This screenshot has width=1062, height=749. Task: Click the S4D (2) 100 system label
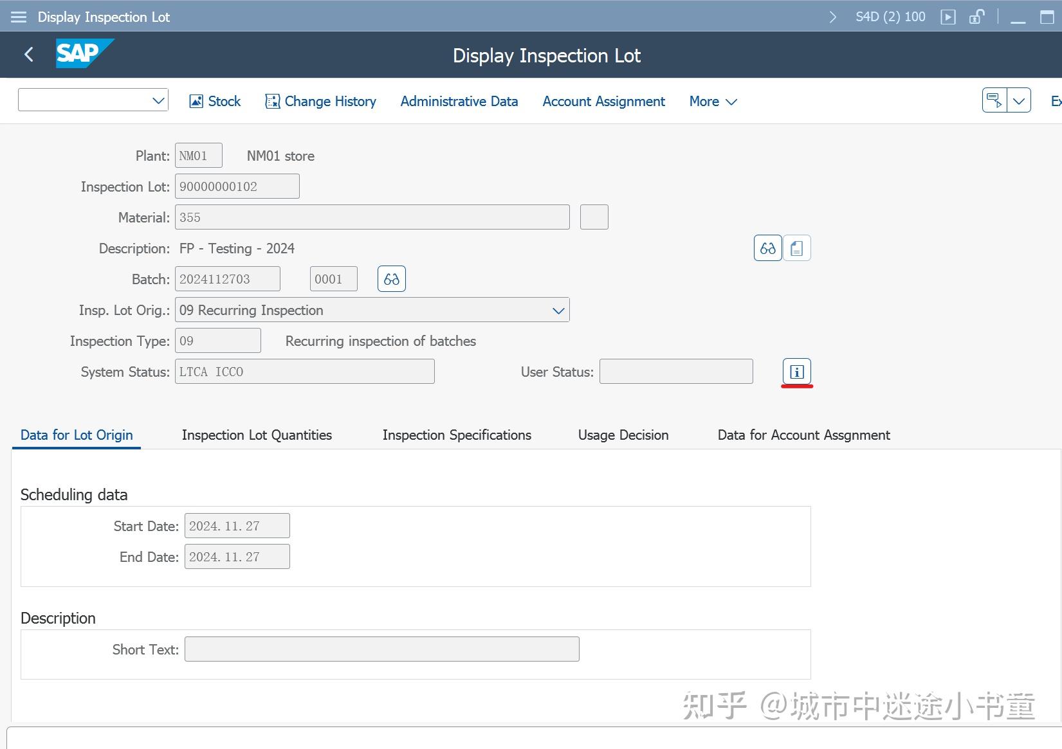(x=890, y=17)
